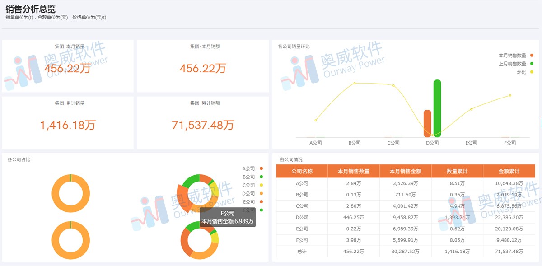Click the orange A公司 legend dot
This screenshot has height=266, width=542.
261,168
